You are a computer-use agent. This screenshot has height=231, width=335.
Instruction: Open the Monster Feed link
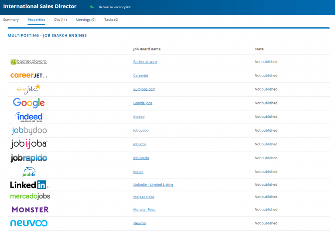144,210
